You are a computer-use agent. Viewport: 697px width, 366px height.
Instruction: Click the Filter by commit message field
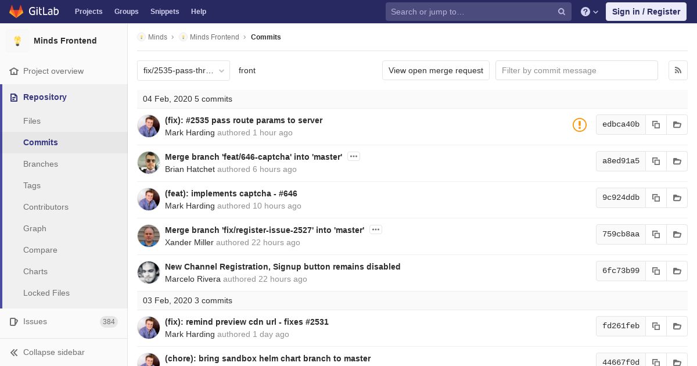pos(576,71)
